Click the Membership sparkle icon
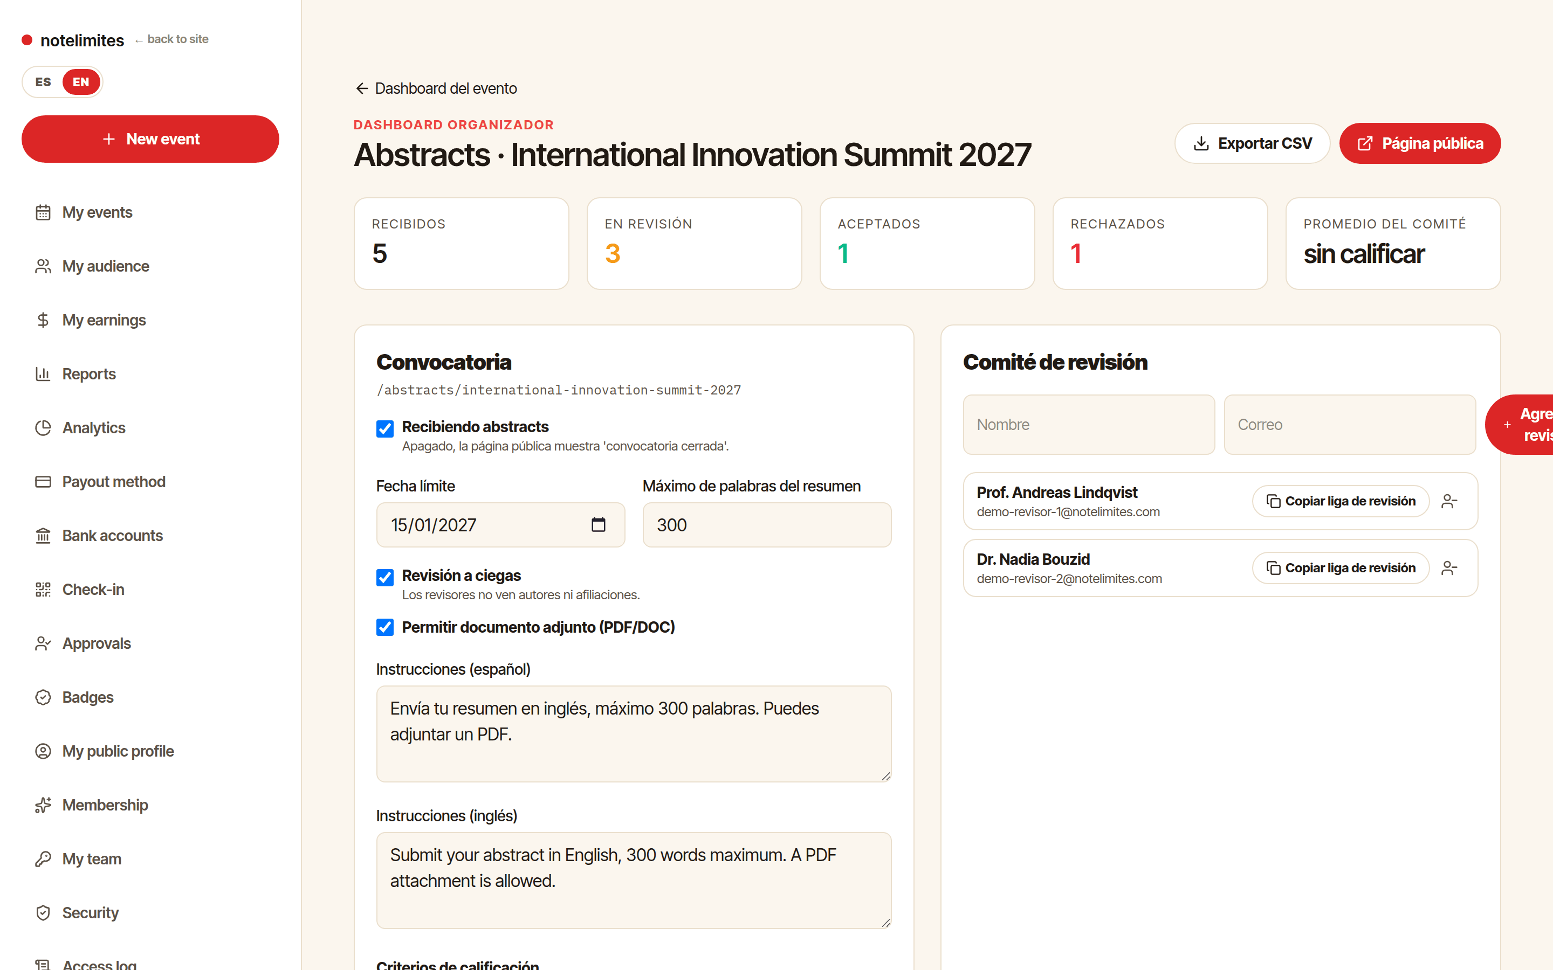The height and width of the screenshot is (970, 1553). [43, 805]
